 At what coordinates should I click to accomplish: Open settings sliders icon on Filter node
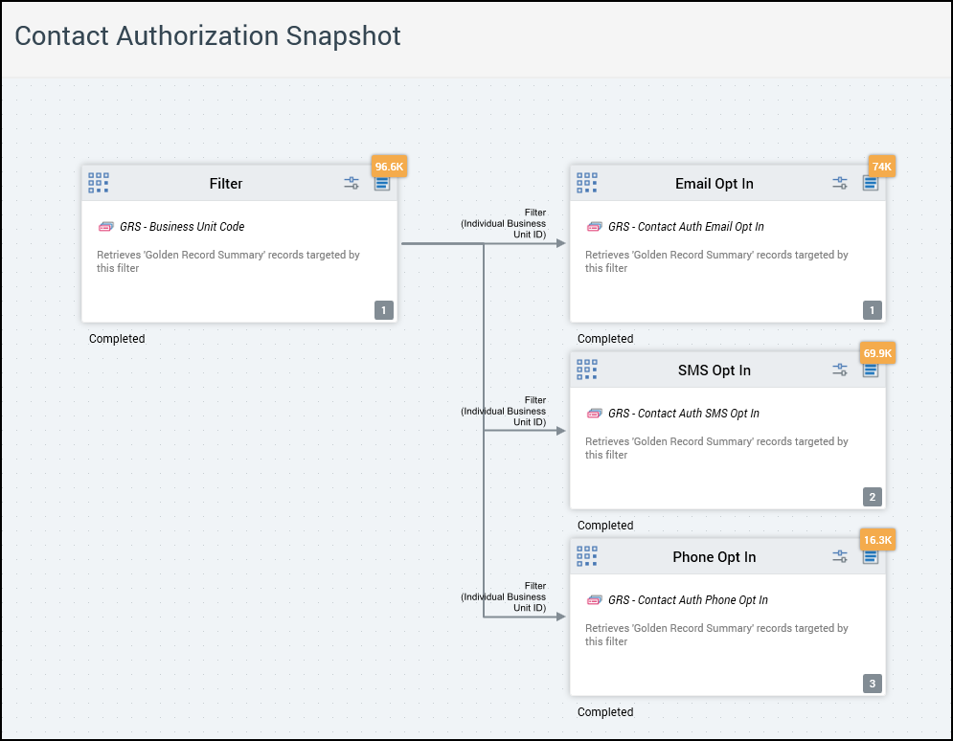coord(352,183)
